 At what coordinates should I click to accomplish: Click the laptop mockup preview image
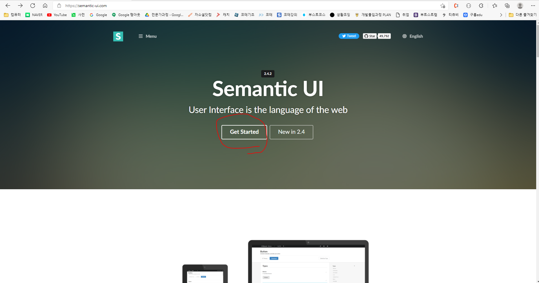pos(308,261)
